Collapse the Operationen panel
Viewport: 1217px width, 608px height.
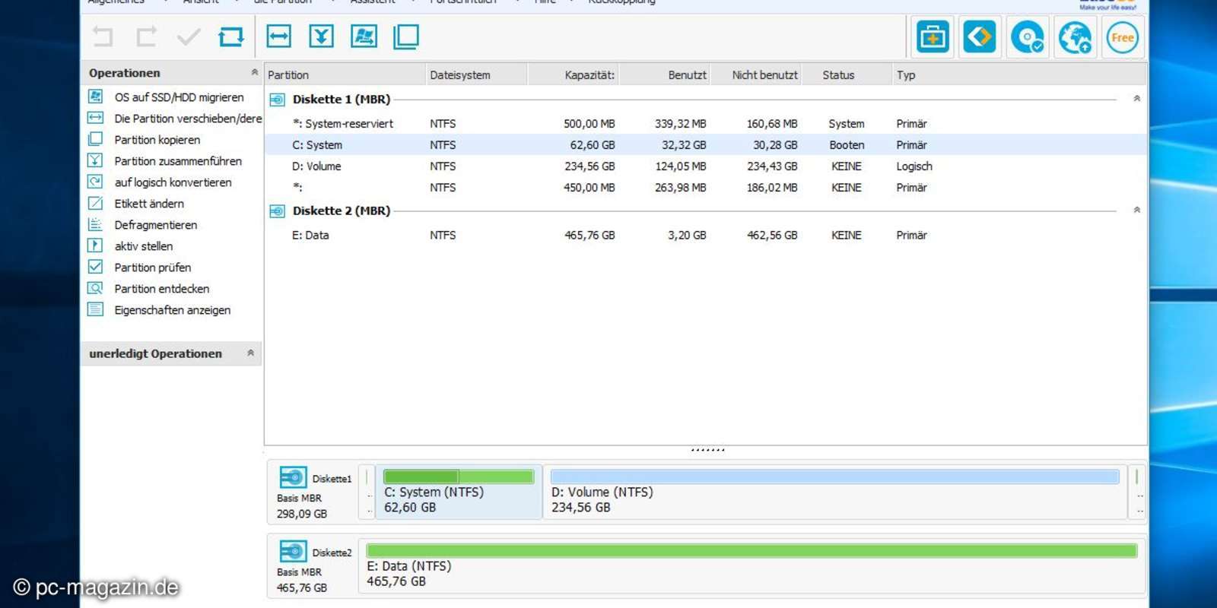click(x=254, y=73)
